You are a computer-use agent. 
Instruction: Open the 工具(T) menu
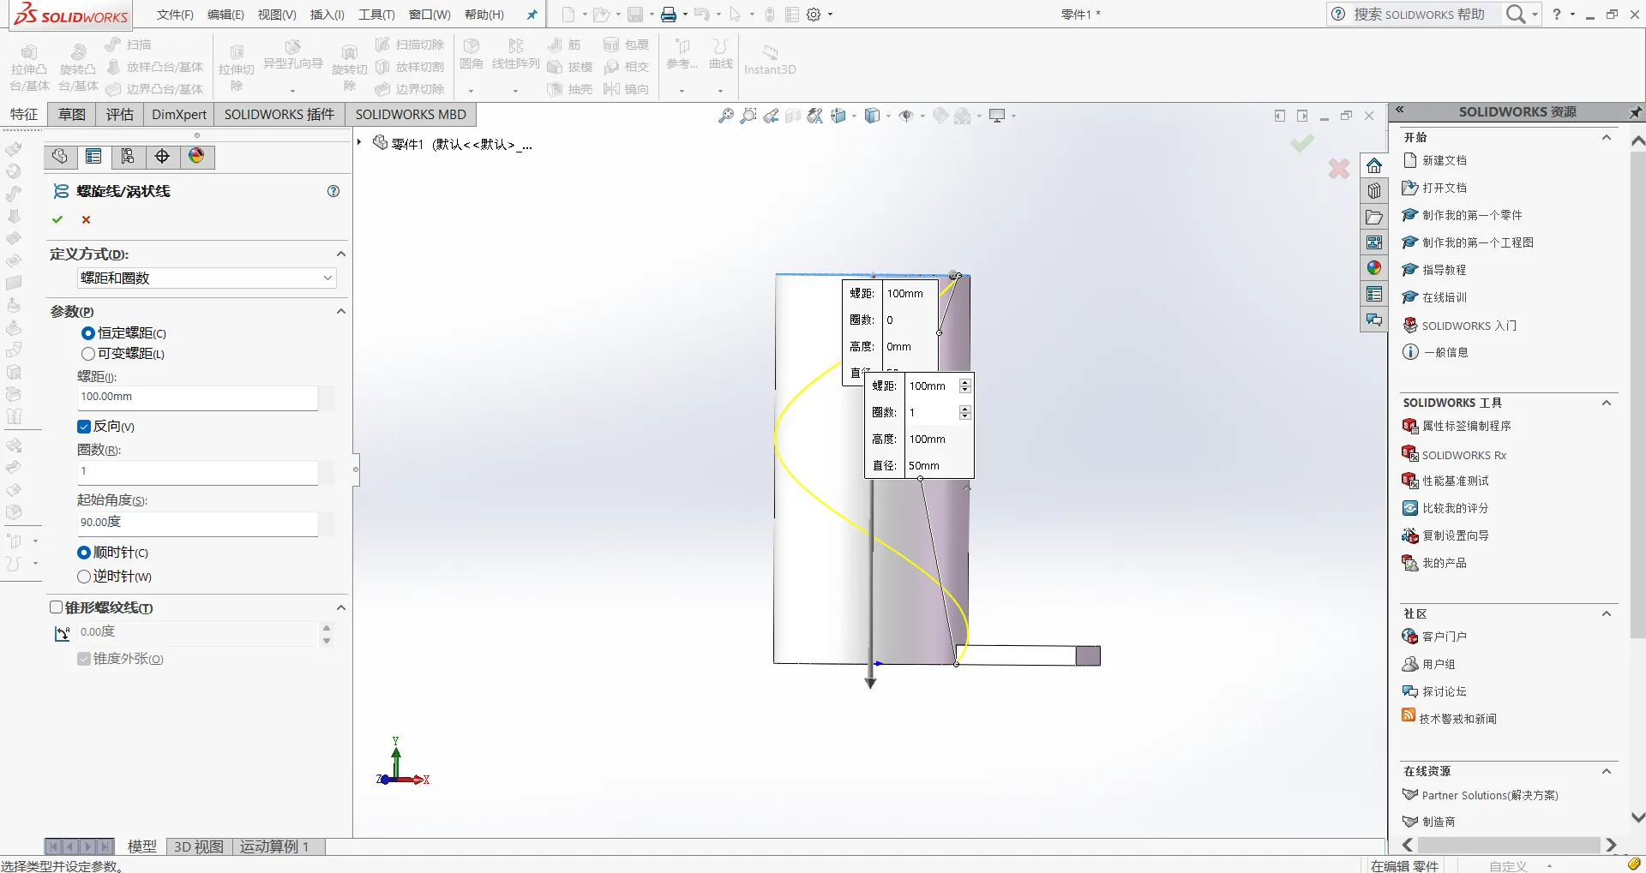(x=376, y=15)
